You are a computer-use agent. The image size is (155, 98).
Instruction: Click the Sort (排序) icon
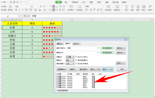click(x=138, y=7)
